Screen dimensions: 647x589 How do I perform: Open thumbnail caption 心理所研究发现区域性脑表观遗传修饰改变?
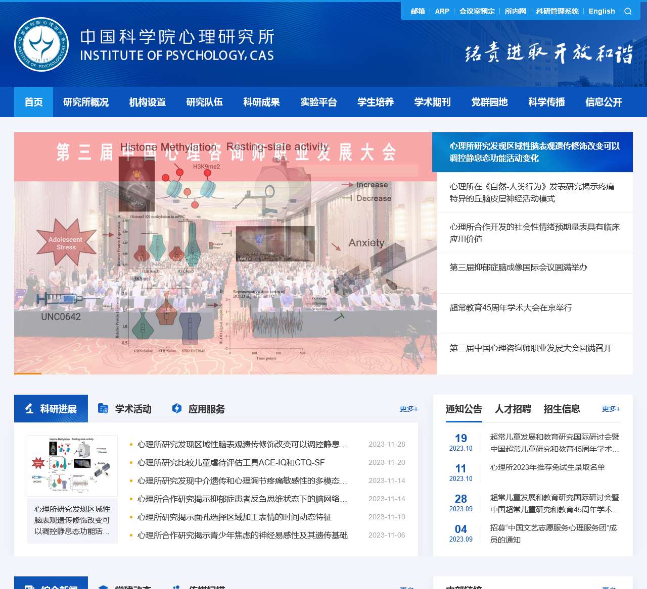click(72, 520)
